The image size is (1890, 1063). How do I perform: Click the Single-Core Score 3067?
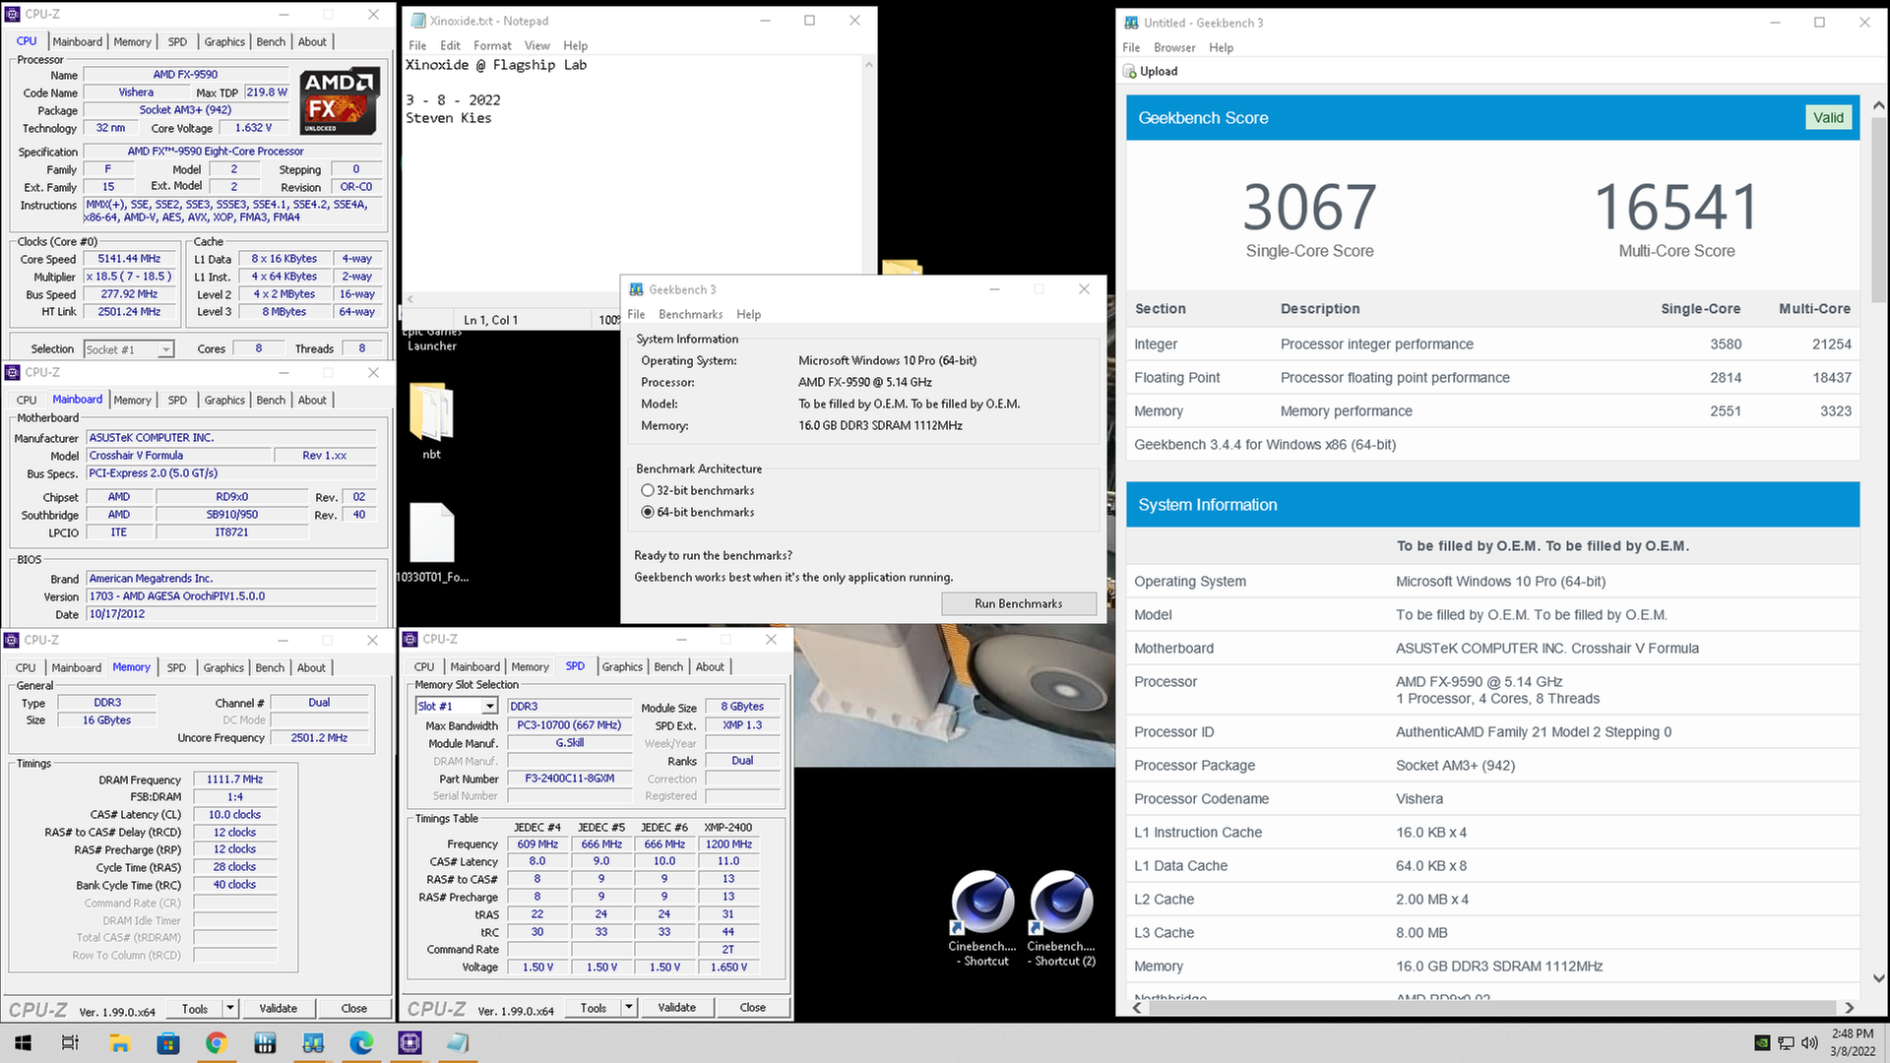click(x=1309, y=207)
